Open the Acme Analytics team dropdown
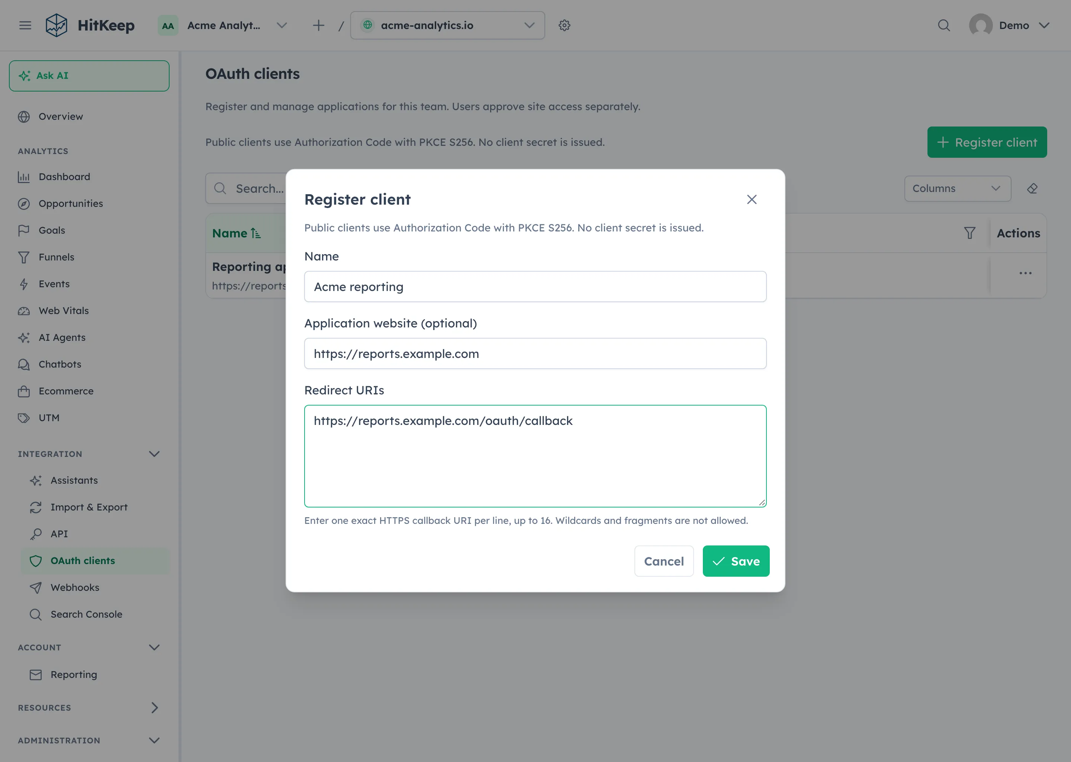The image size is (1071, 762). coord(223,25)
